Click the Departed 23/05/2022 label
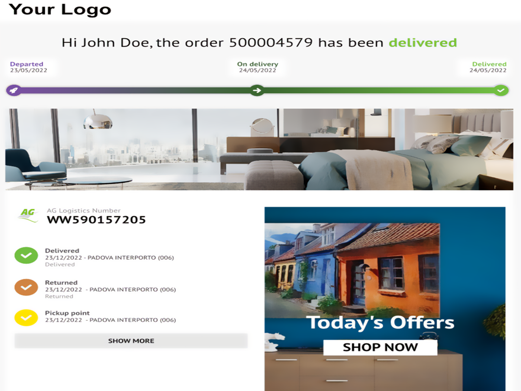Screen dimensions: 521x391 [x=28, y=67]
